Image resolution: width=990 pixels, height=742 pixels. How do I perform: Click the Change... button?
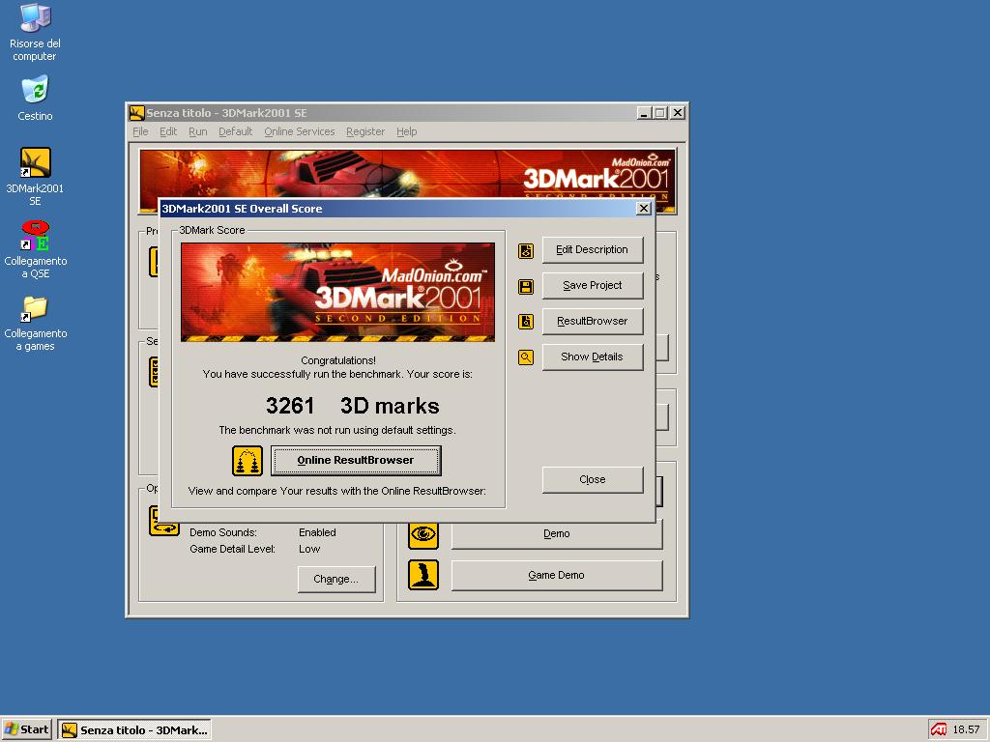[335, 580]
